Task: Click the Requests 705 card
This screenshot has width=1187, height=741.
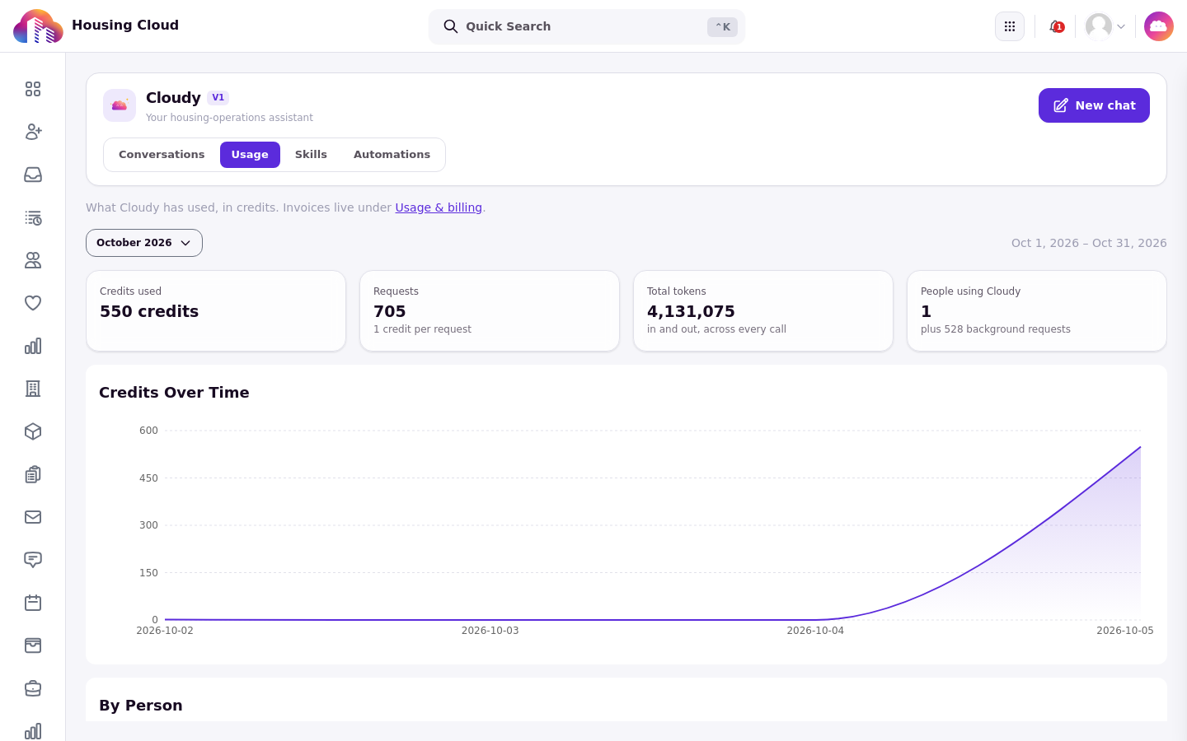Action: pyautogui.click(x=490, y=311)
